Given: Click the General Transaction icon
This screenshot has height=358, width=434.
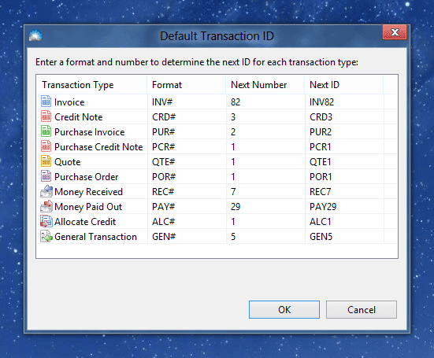Looking at the screenshot, I should (46, 236).
